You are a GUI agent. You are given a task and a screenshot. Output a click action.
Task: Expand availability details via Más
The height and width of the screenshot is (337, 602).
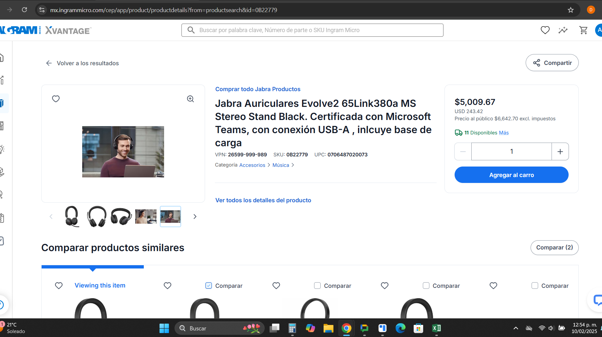point(504,133)
